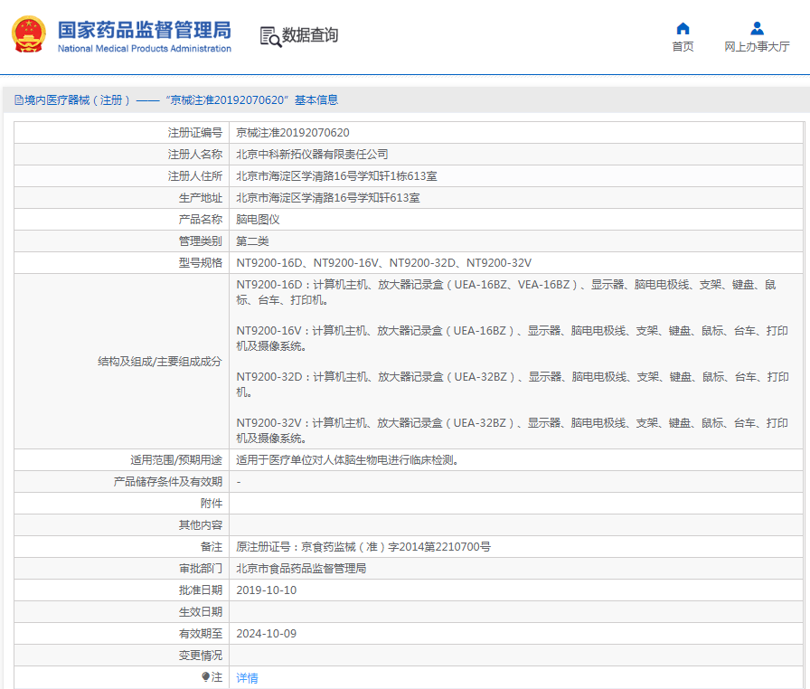The height and width of the screenshot is (689, 810).
Task: Select the 批准日期 date 2019-10-10 cell
Action: [267, 590]
